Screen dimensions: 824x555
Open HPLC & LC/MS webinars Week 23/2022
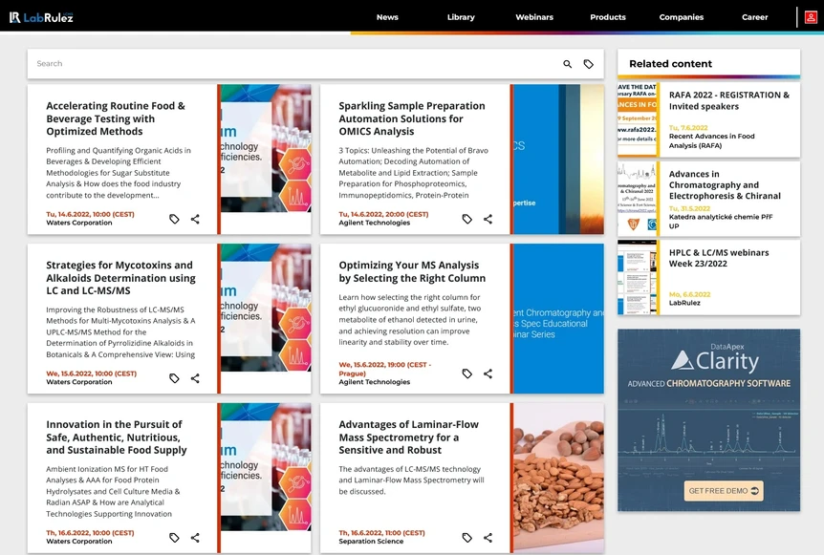719,258
